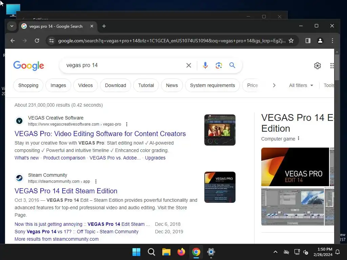Click the Steam Community site name
Viewport: 347px width, 260px height.
pyautogui.click(x=47, y=175)
